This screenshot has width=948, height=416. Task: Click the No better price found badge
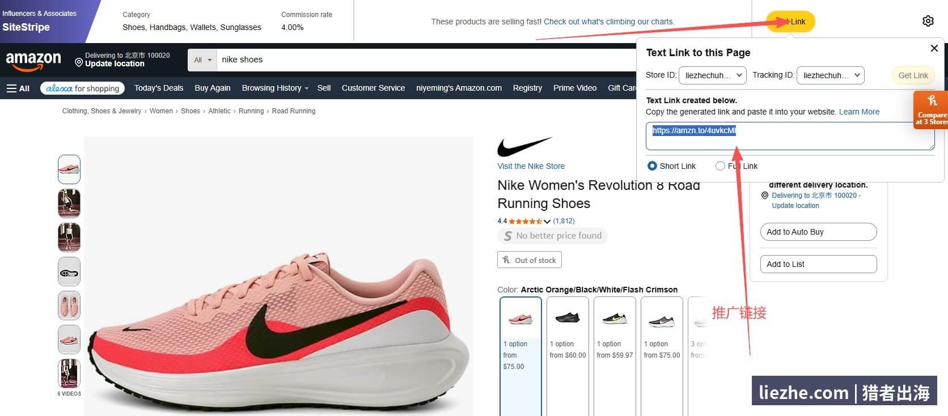click(552, 236)
